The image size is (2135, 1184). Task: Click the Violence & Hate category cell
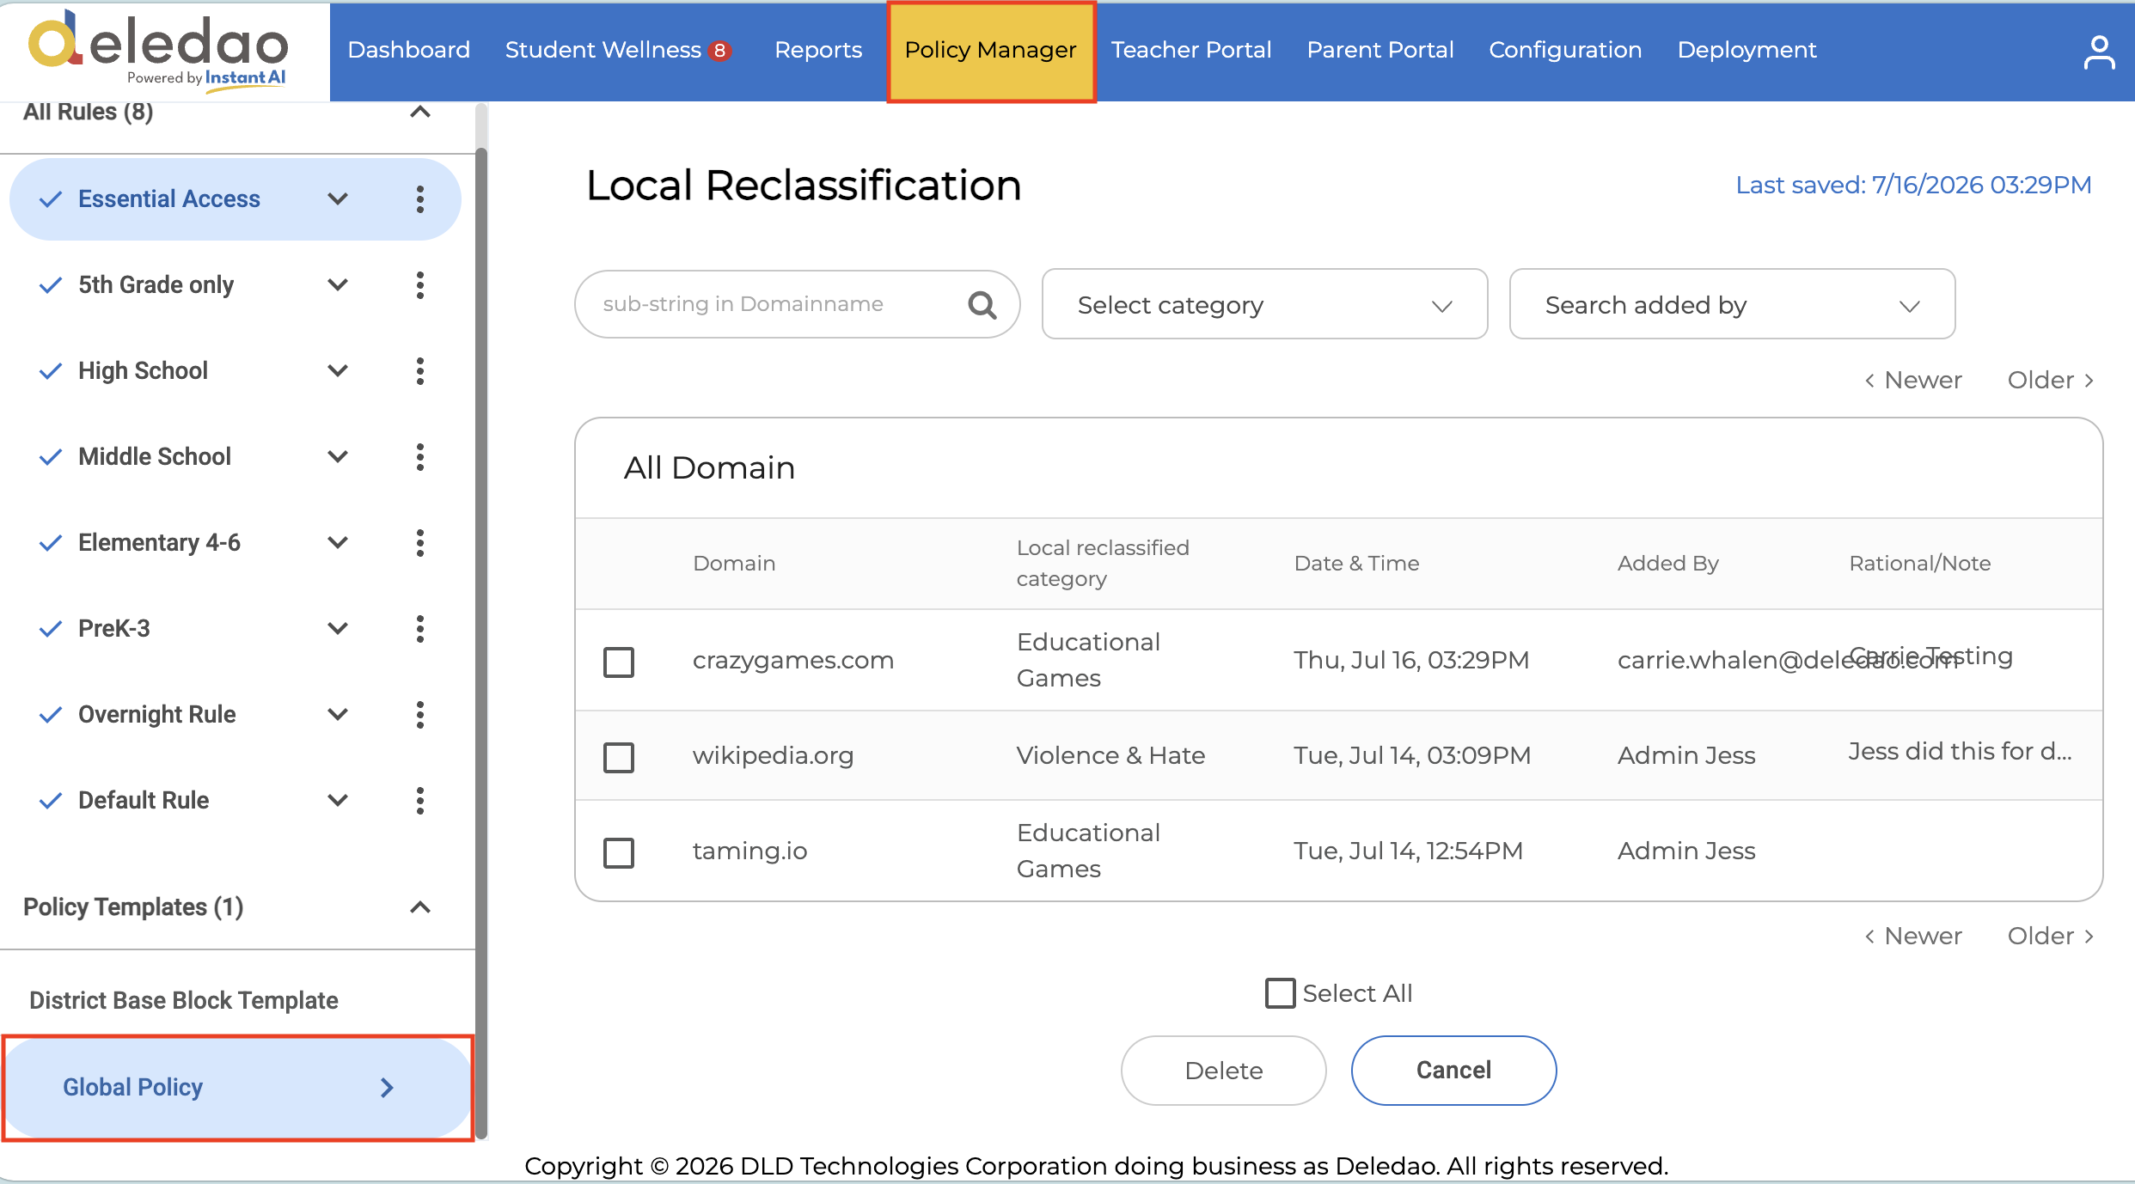pyautogui.click(x=1111, y=755)
